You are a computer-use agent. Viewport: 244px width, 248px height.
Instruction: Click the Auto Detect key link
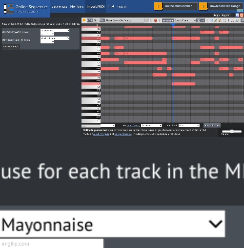[133, 125]
